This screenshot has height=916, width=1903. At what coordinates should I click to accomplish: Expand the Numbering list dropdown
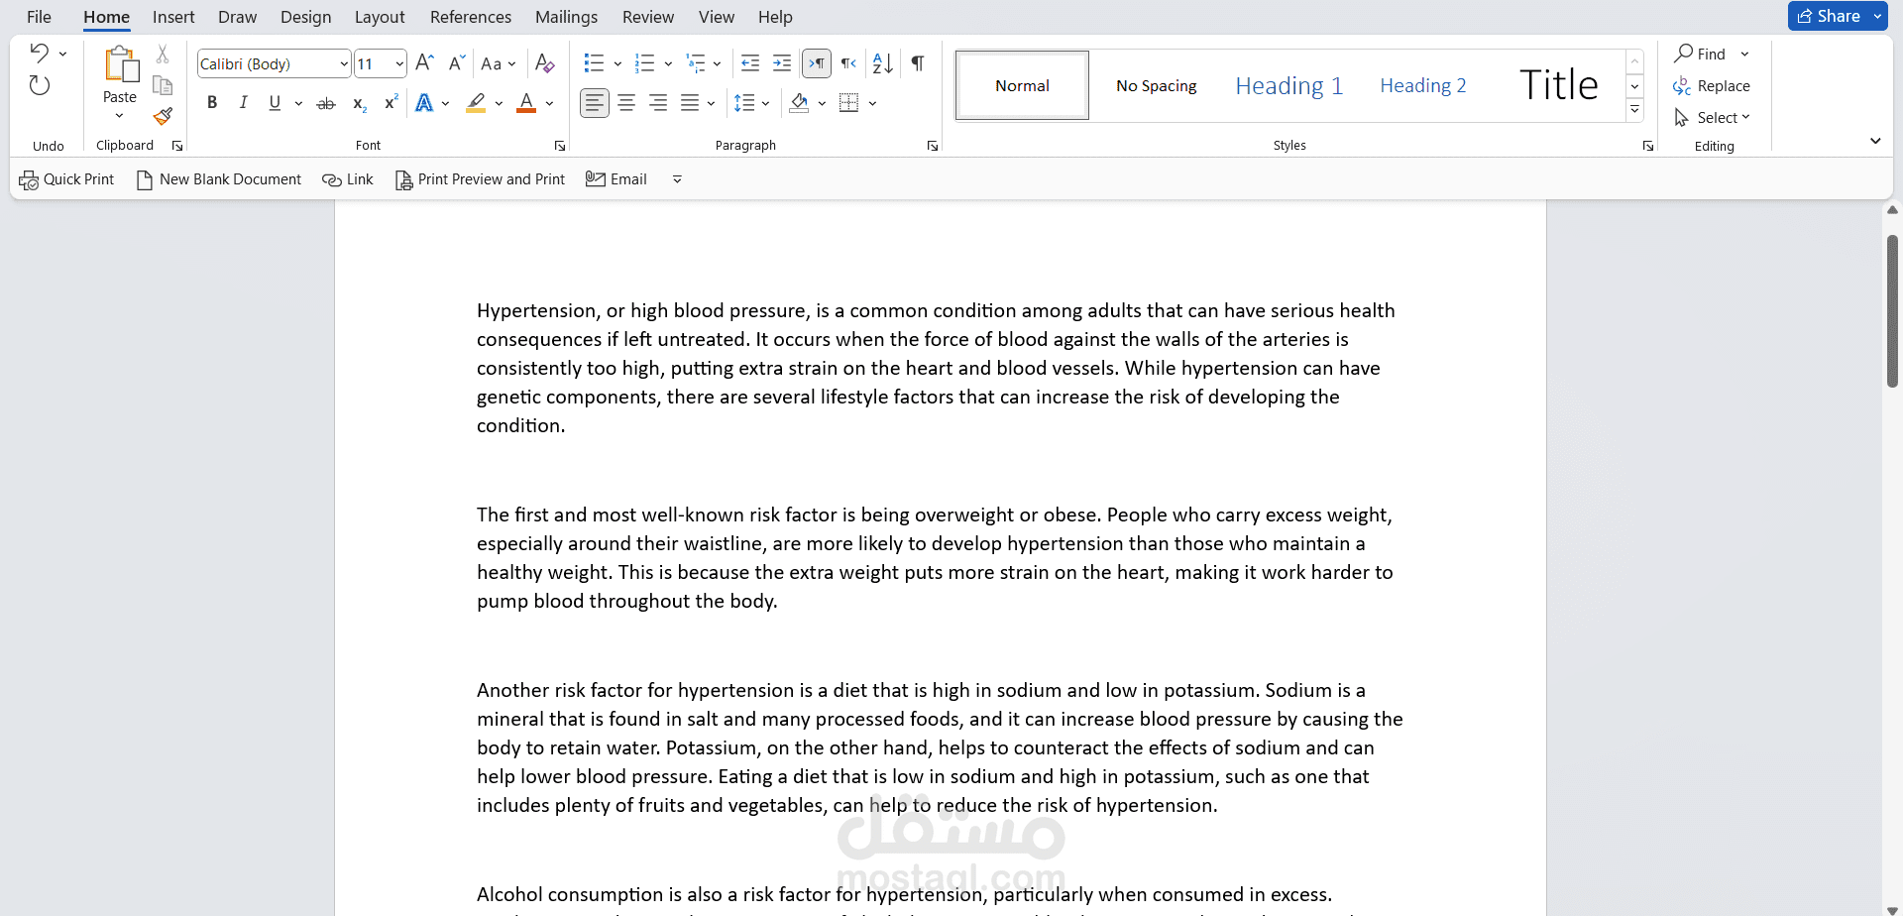[x=668, y=64]
